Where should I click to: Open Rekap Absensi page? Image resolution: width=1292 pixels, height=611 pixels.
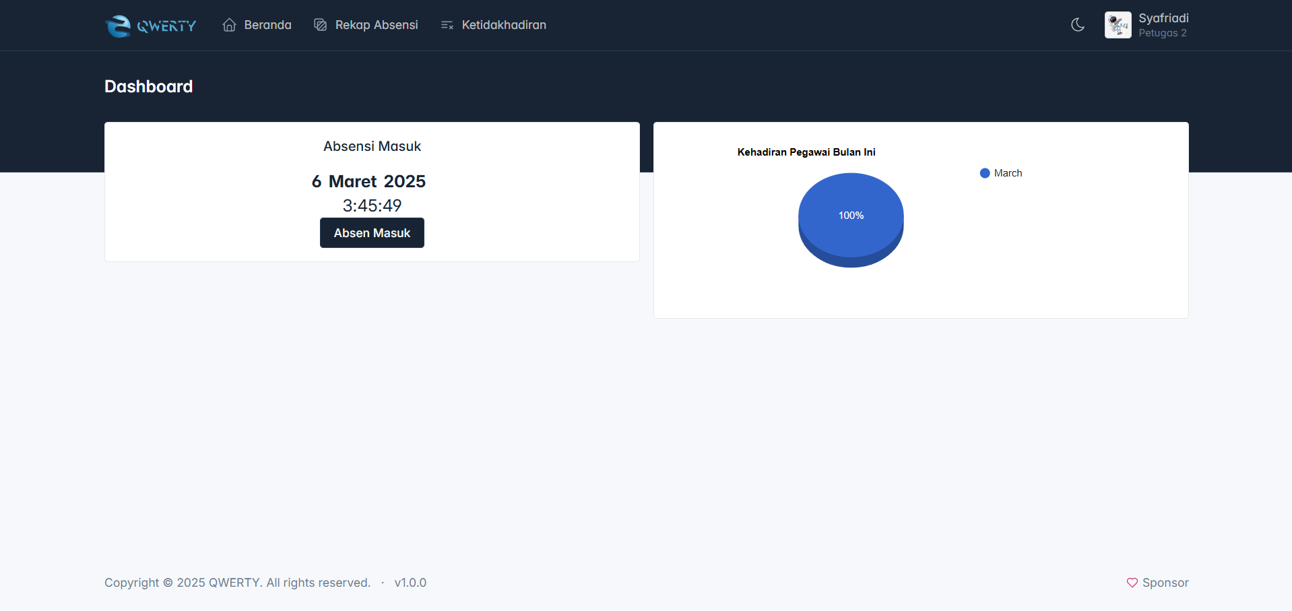(366, 25)
